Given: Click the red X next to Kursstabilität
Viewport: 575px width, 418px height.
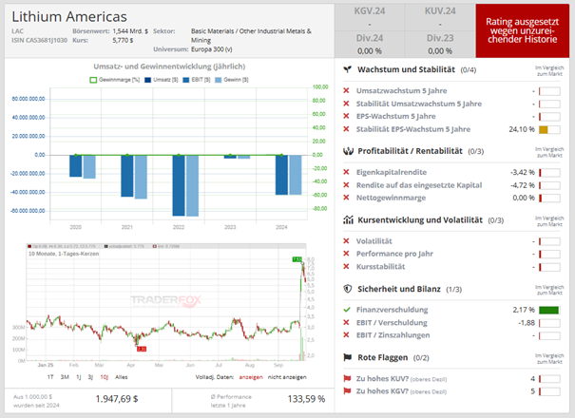Looking at the screenshot, I should tap(346, 267).
